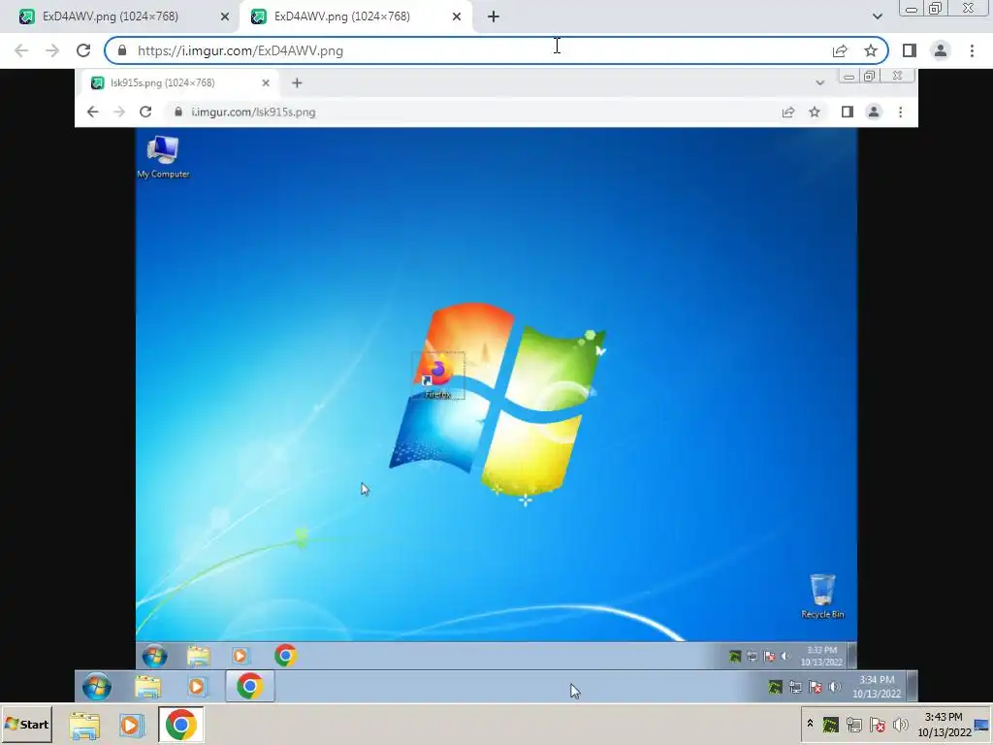
Task: Select My Computer desktop icon
Action: point(163,157)
